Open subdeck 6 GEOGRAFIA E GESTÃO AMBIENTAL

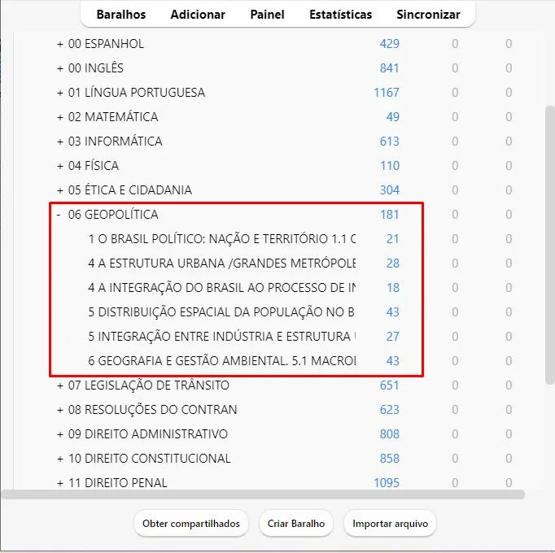222,361
